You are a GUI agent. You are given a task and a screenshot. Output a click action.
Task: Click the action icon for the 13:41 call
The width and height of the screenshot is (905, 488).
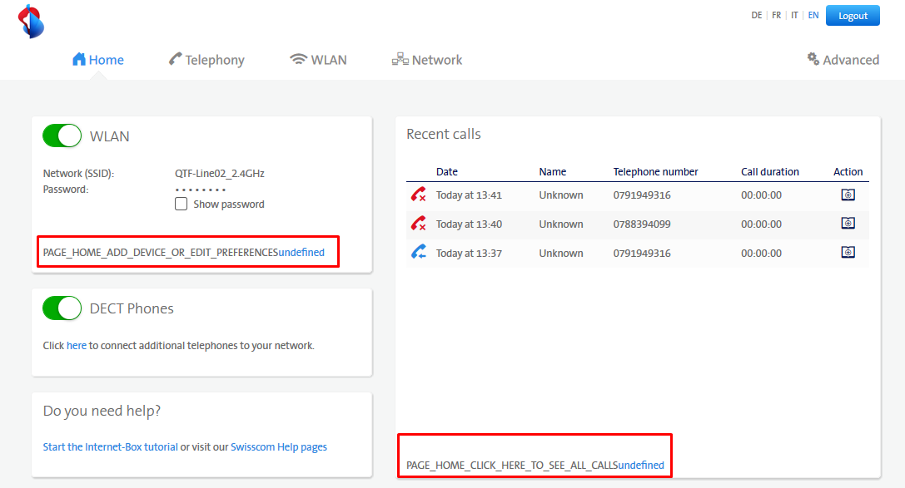(848, 195)
